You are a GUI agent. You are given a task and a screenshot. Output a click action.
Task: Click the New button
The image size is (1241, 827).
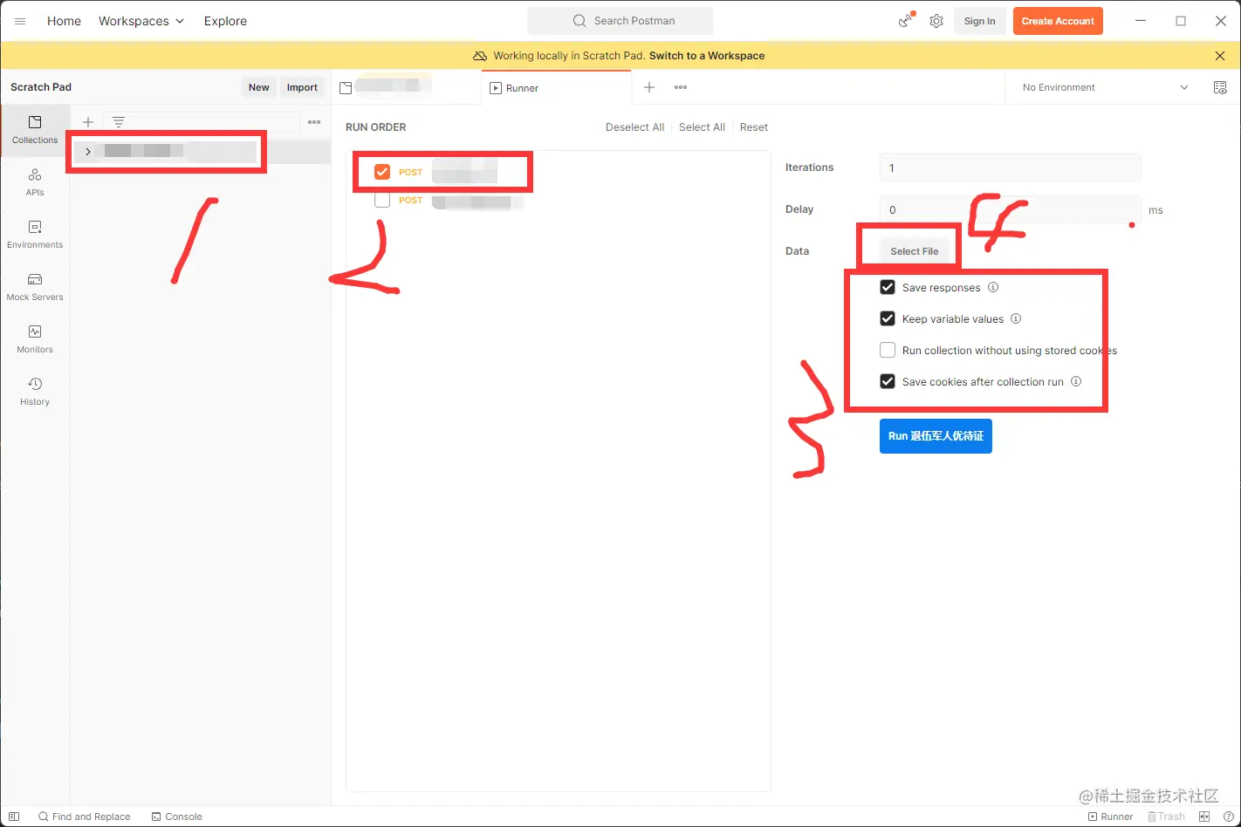258,87
